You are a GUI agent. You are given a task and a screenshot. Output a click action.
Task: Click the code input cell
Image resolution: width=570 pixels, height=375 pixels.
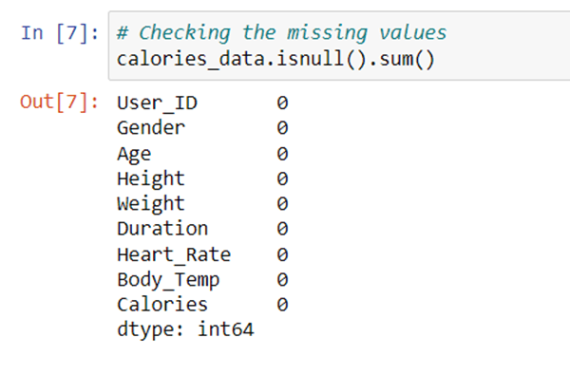pyautogui.click(x=339, y=46)
